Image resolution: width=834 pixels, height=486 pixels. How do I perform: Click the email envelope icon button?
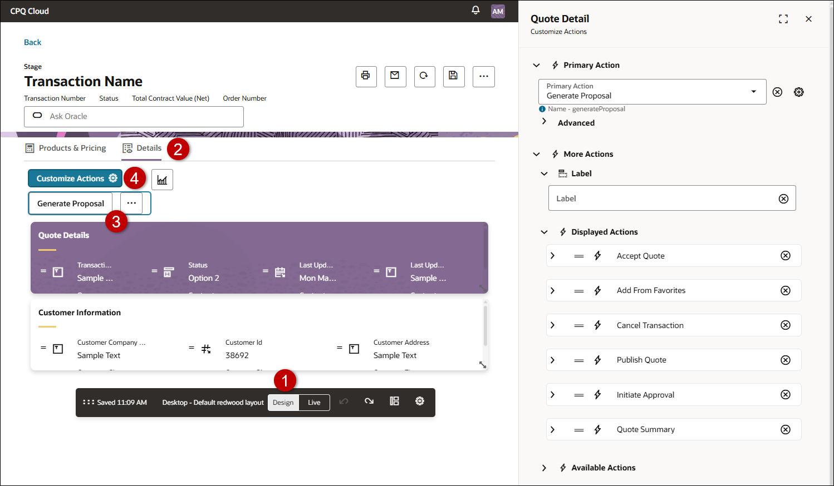pos(395,76)
